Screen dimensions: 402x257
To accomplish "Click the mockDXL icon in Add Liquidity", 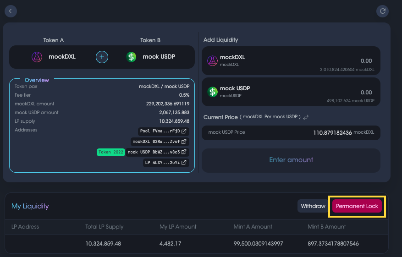I will pos(213,60).
